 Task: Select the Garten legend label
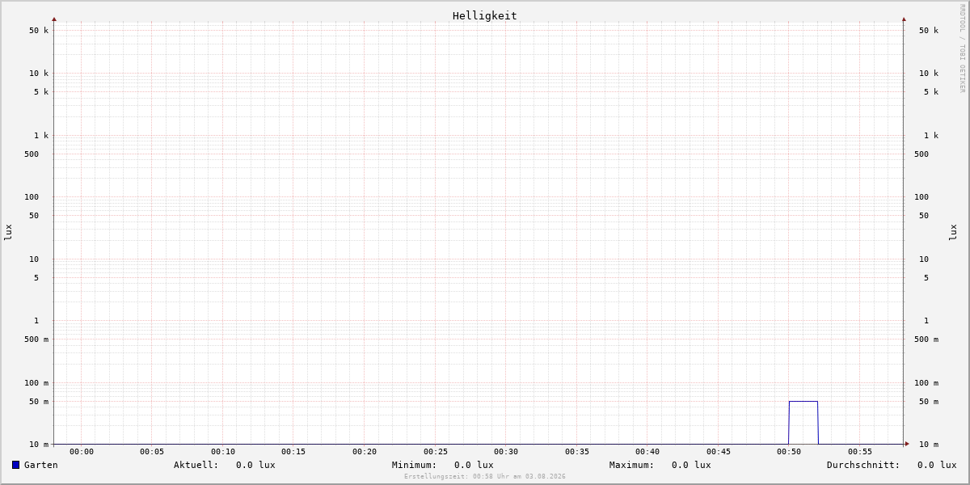[41, 465]
